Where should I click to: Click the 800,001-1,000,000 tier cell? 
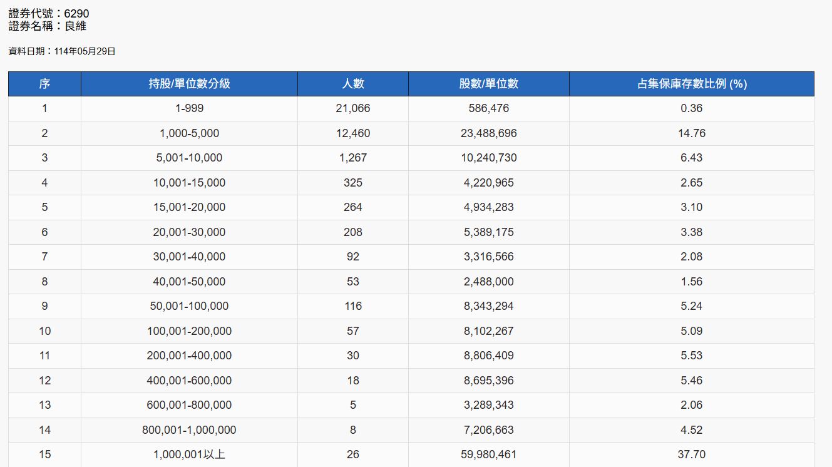(189, 430)
